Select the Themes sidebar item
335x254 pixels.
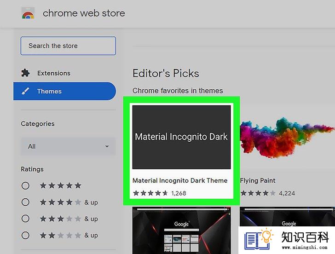pos(64,91)
